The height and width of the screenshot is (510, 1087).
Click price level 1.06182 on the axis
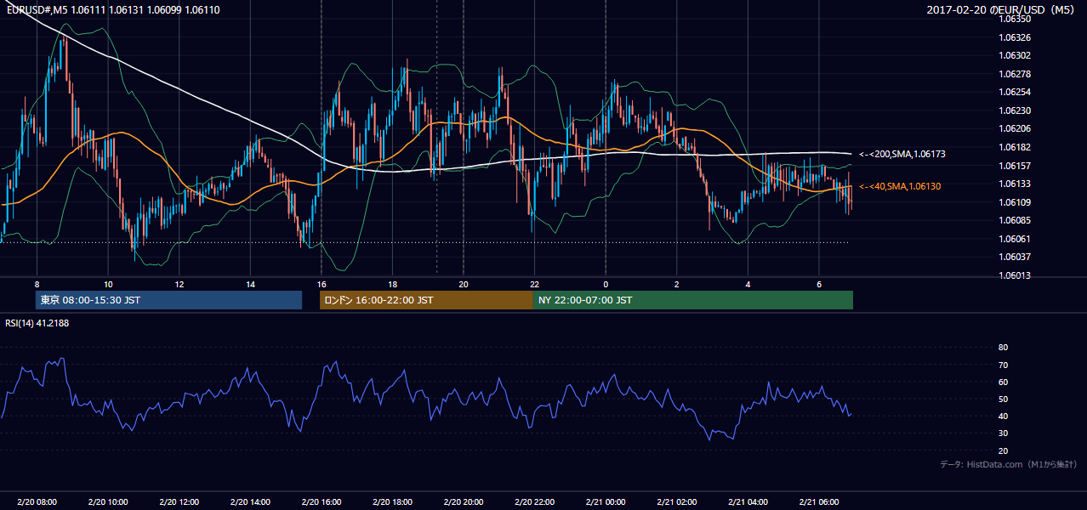pyautogui.click(x=1015, y=147)
